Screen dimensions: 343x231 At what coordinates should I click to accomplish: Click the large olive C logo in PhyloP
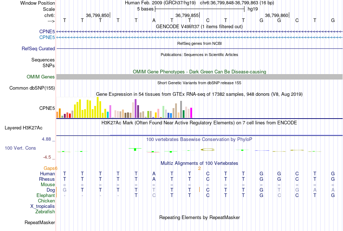tap(208, 150)
